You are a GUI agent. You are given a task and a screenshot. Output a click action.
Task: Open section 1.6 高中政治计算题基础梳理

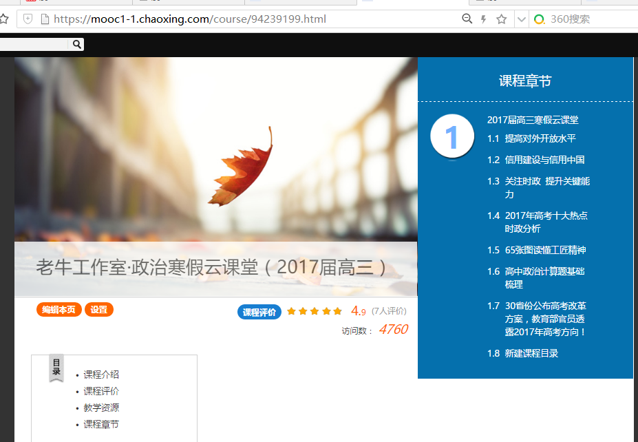(536, 278)
